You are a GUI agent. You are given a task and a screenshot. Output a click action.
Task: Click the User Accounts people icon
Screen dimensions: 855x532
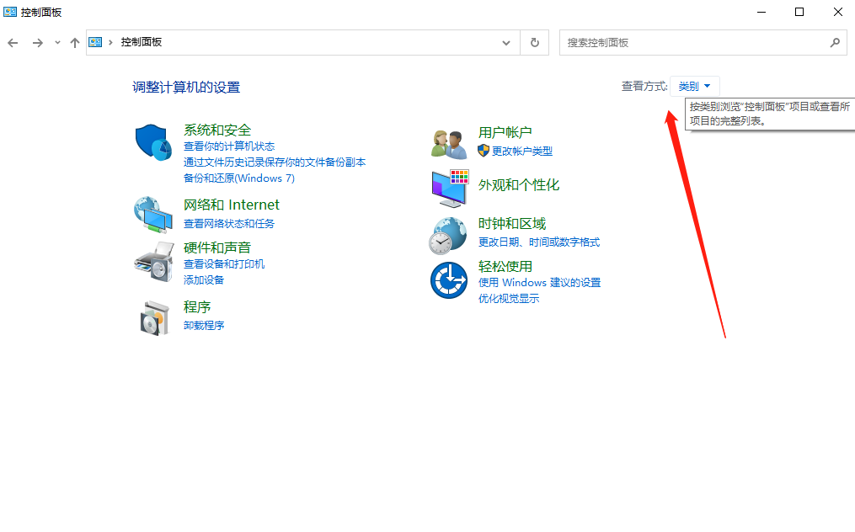tap(448, 143)
